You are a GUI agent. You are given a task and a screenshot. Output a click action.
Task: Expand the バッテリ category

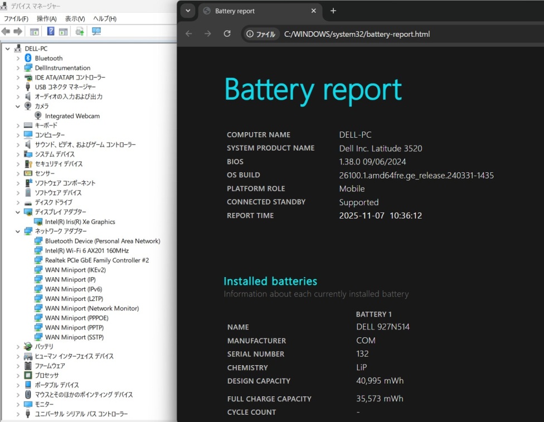pos(18,347)
